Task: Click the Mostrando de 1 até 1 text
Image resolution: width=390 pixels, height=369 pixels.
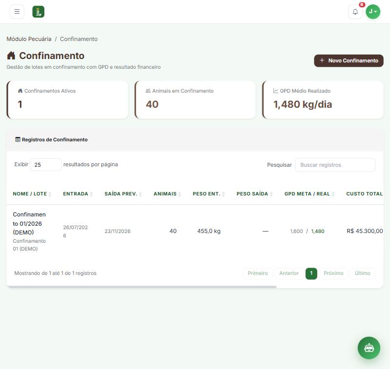Action: point(56,273)
